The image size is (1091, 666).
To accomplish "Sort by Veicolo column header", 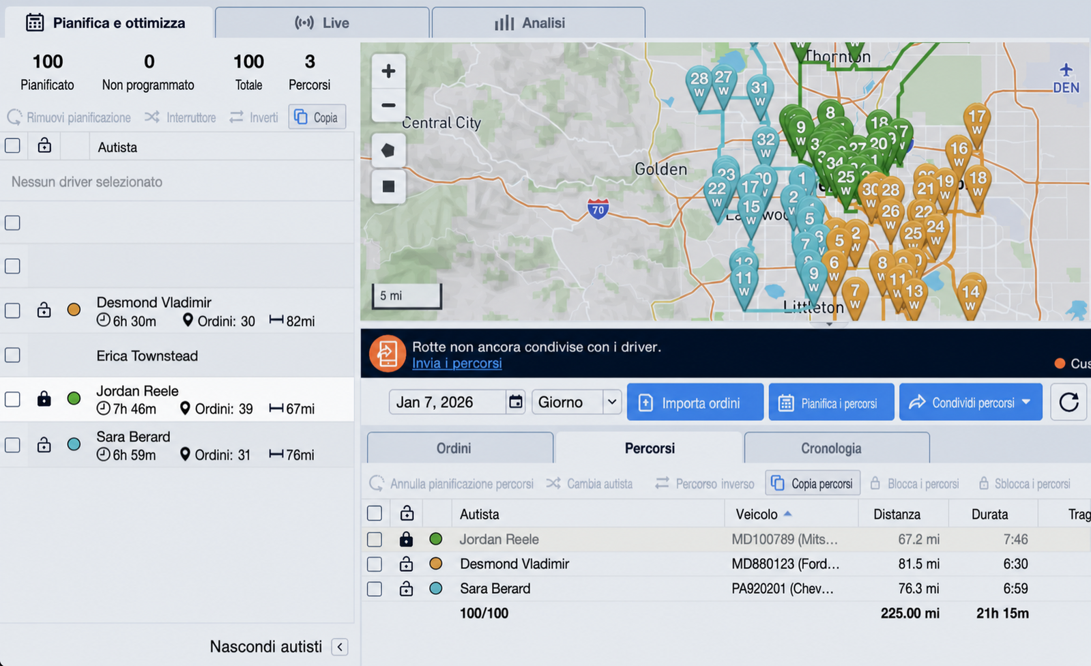I will [x=763, y=514].
